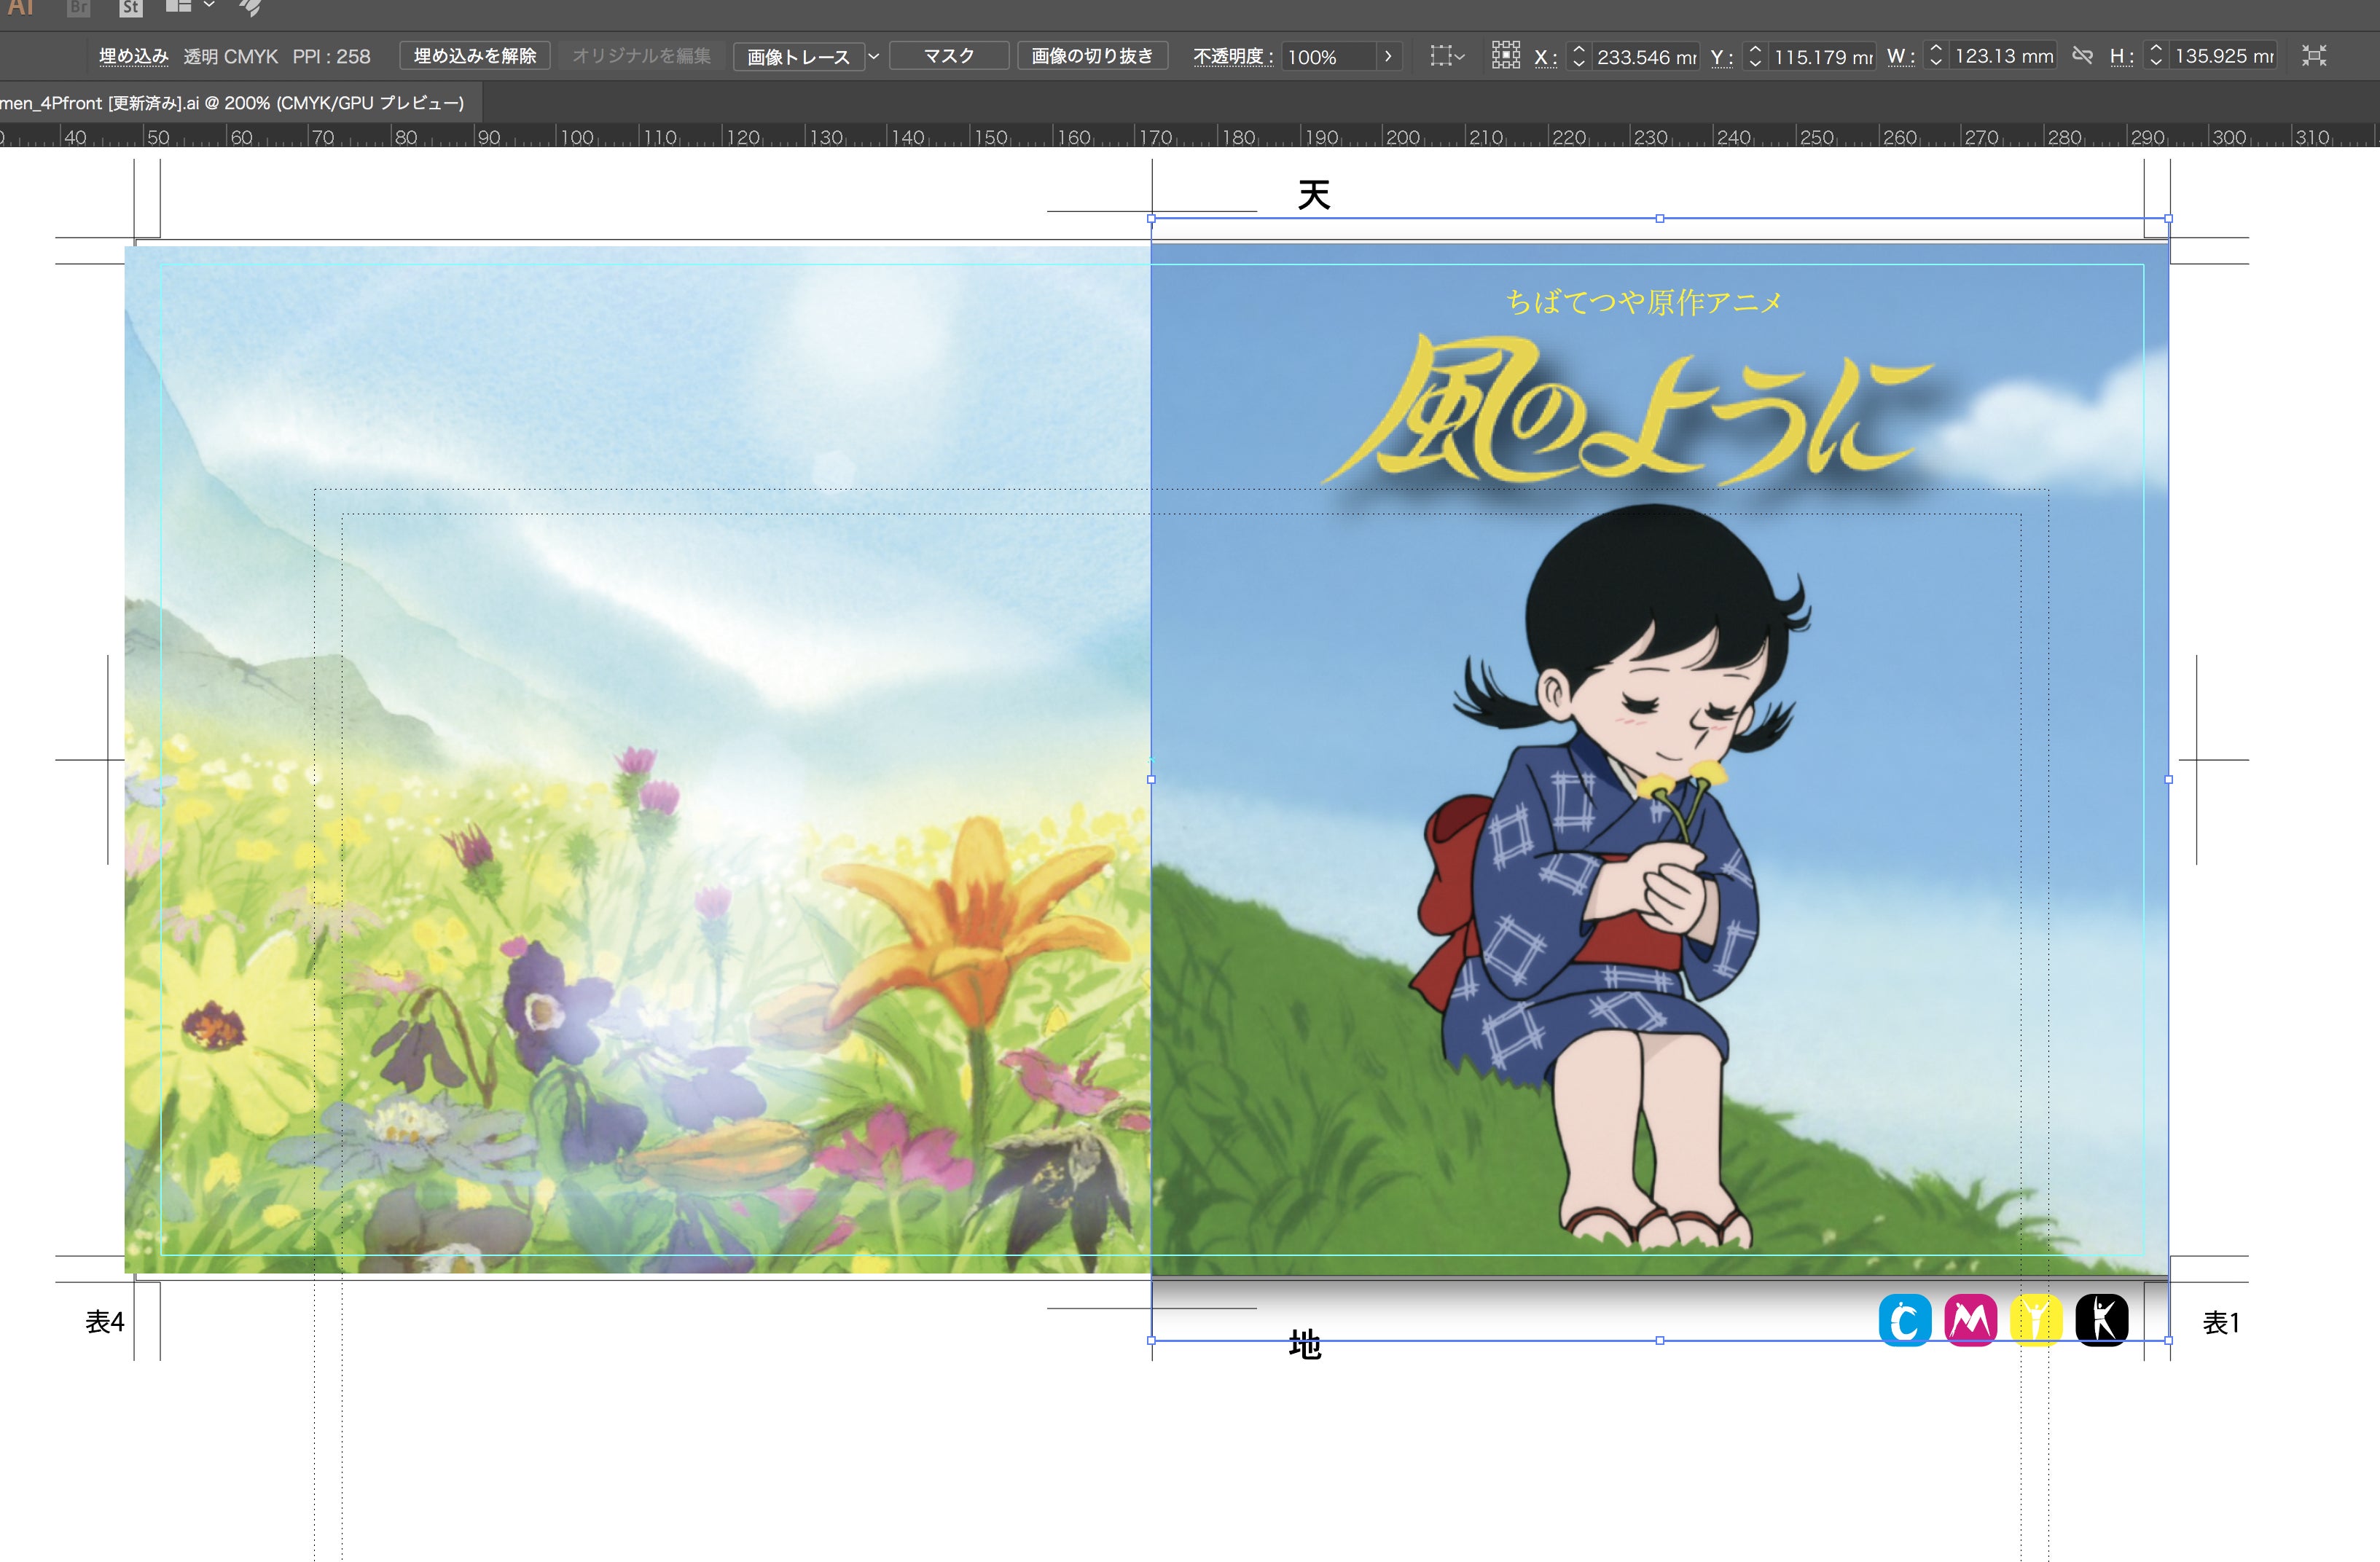The height and width of the screenshot is (1562, 2380).
Task: Click into the W width value field
Action: pos(2003,56)
